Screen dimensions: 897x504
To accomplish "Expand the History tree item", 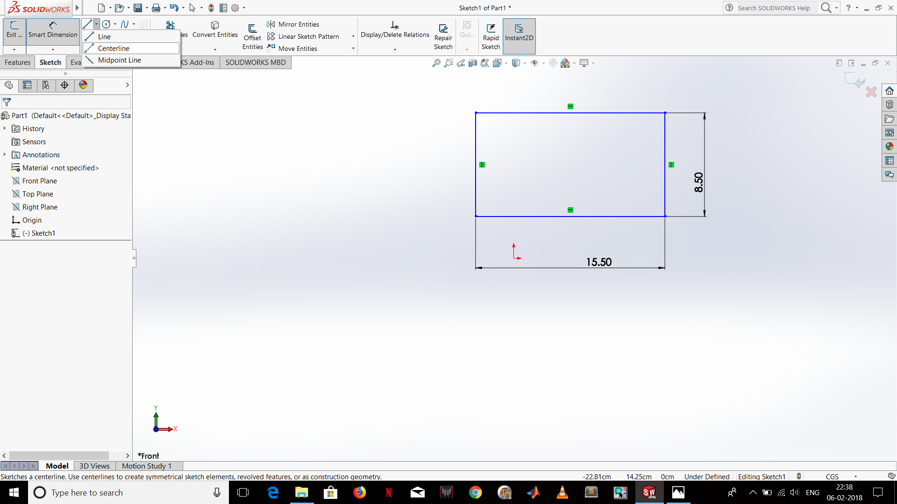I will coord(5,129).
